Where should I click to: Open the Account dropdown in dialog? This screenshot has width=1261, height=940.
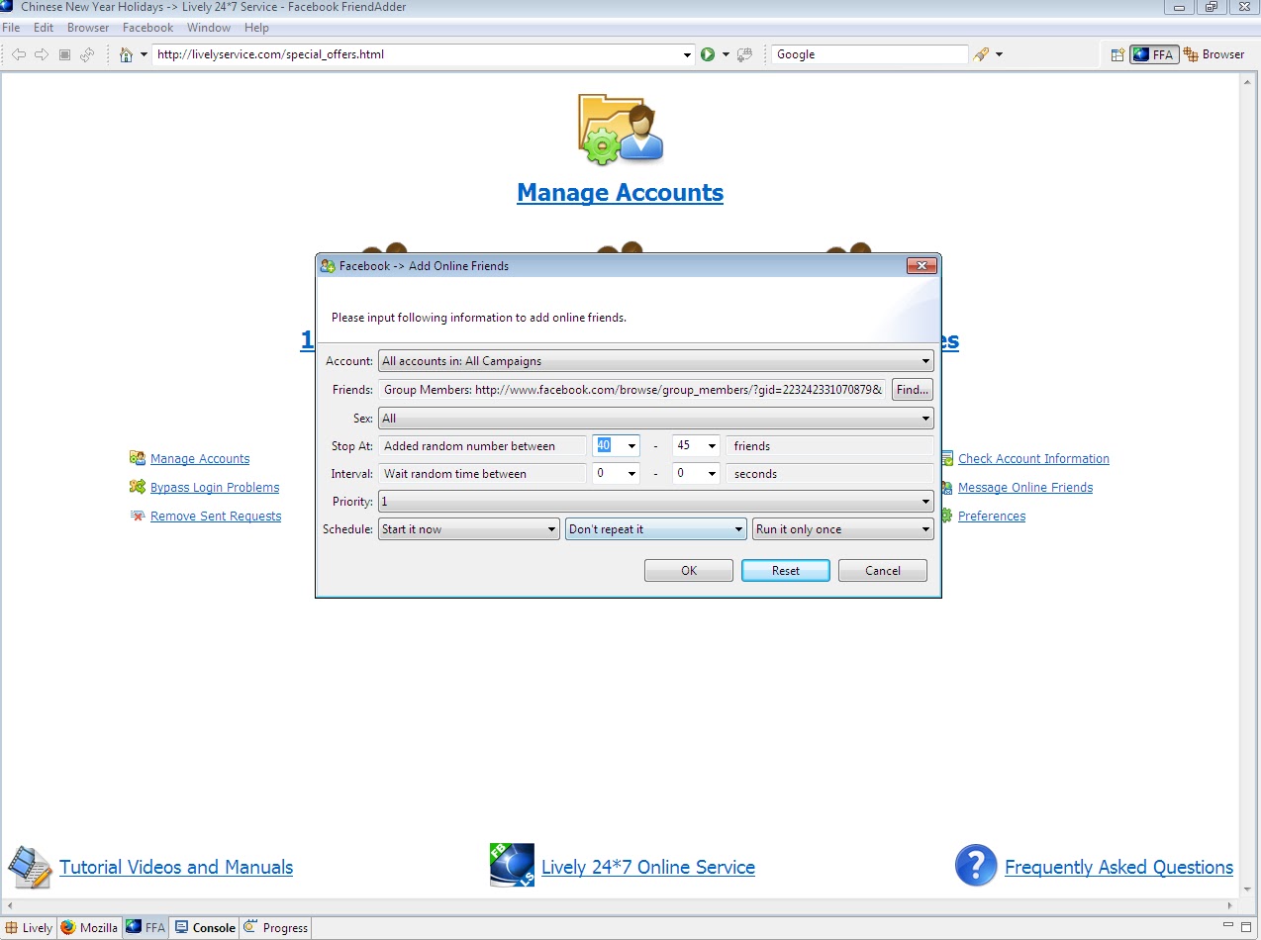(x=655, y=361)
